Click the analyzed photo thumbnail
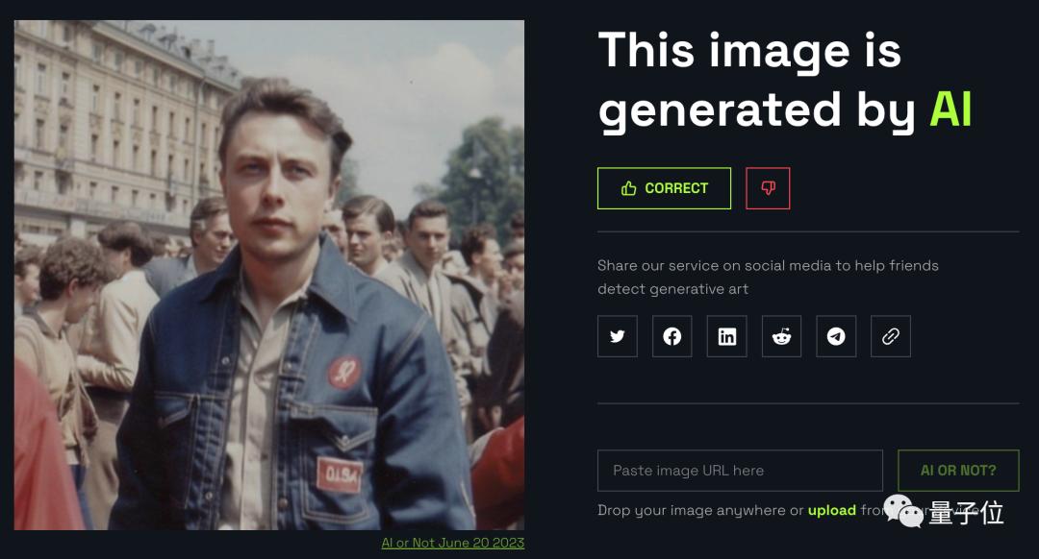This screenshot has width=1039, height=559. point(269,275)
